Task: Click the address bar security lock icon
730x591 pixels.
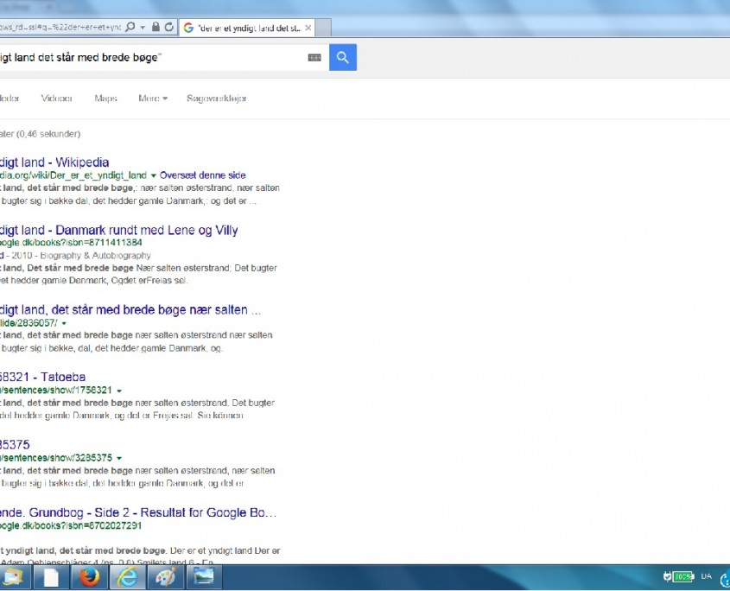Action: pos(156,28)
